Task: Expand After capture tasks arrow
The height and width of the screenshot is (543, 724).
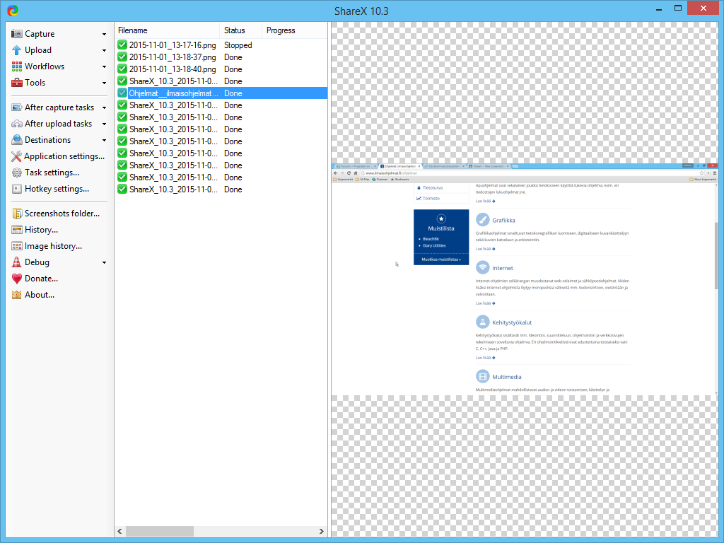Action: [x=105, y=107]
